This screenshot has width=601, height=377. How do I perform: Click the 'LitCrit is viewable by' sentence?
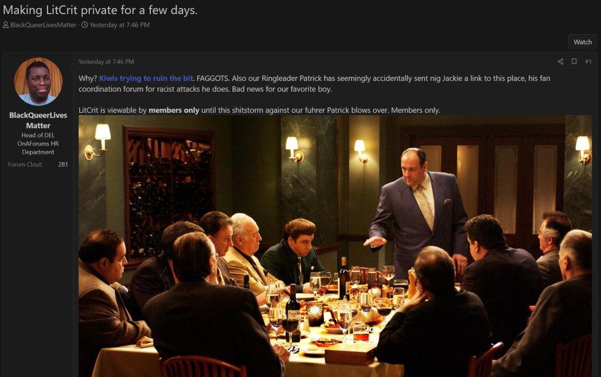259,110
